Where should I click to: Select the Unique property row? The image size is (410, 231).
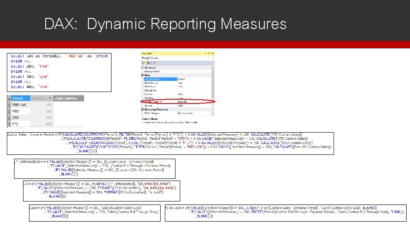pos(177,106)
